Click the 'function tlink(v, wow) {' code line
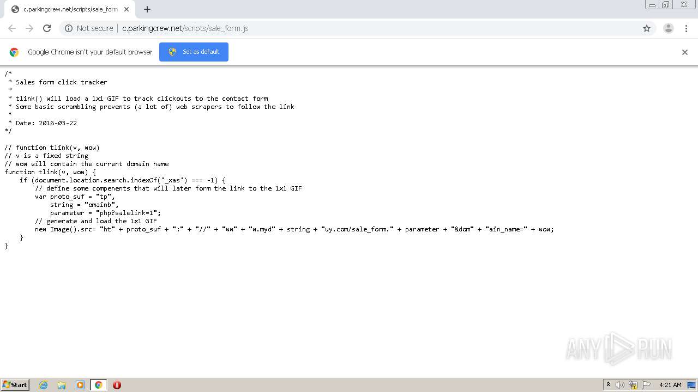 click(x=50, y=172)
